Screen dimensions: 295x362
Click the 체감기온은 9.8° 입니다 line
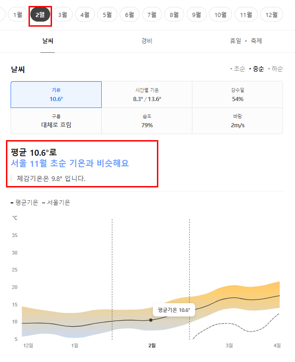coord(51,178)
